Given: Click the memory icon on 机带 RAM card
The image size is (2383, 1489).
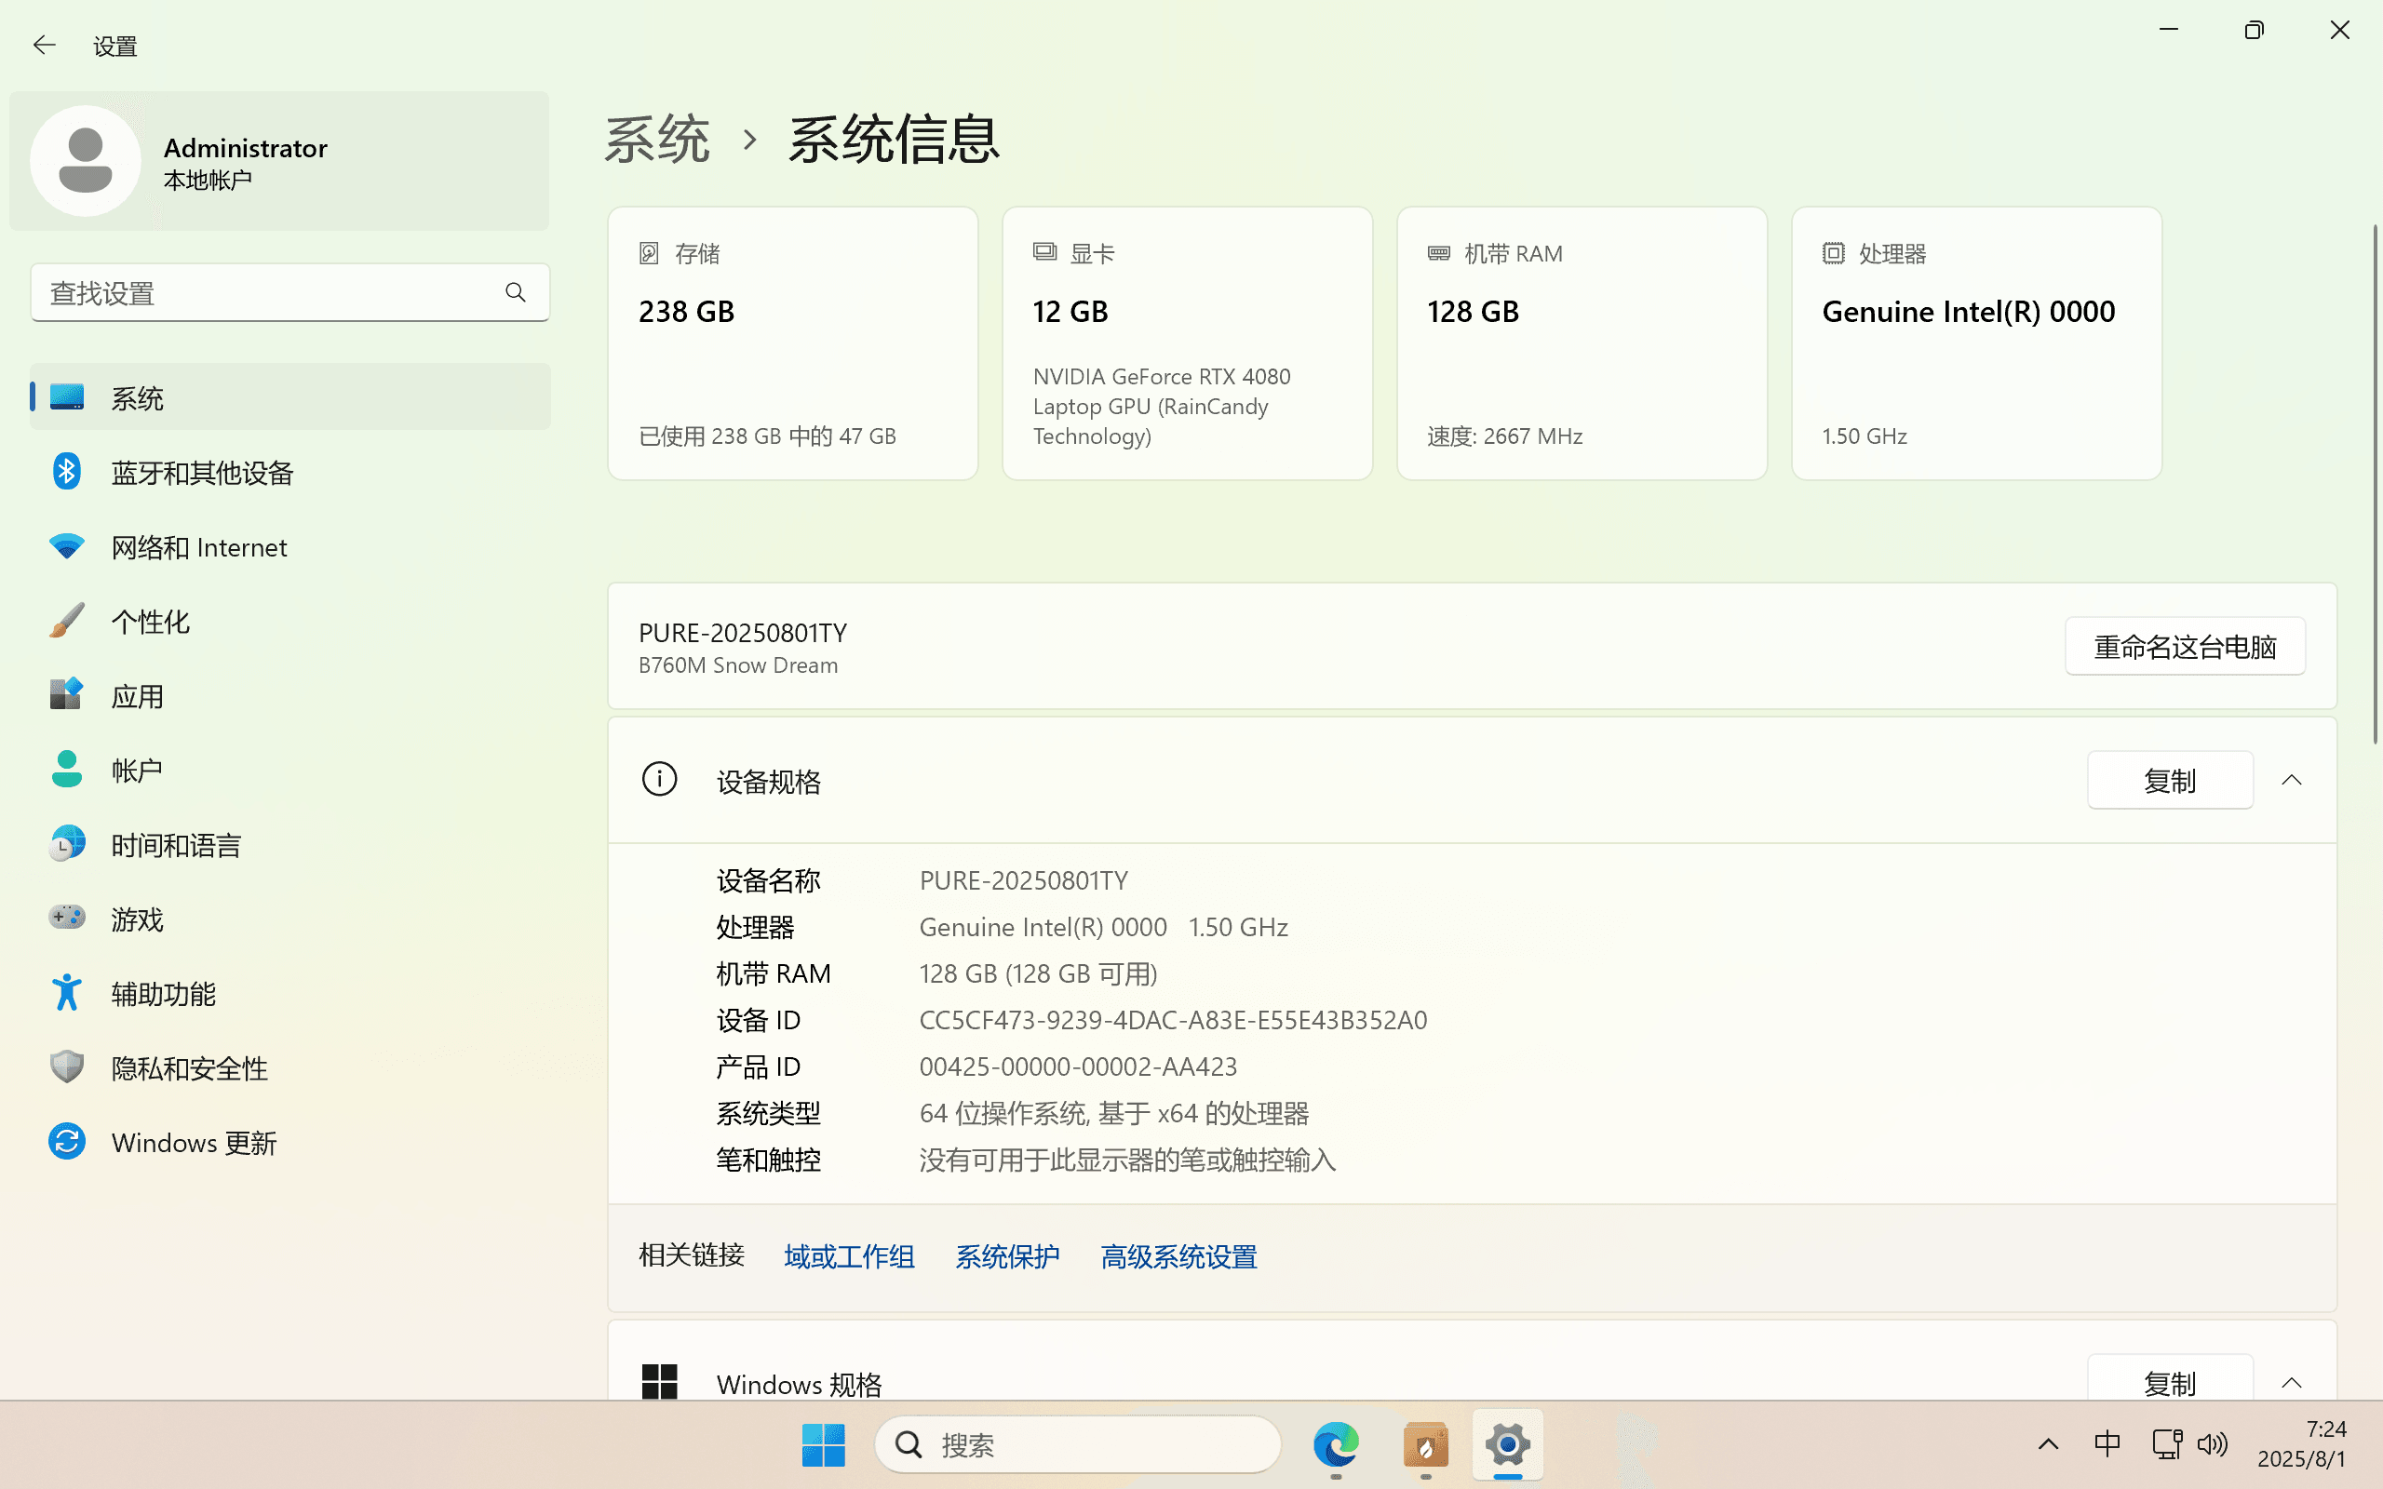Looking at the screenshot, I should 1439,253.
